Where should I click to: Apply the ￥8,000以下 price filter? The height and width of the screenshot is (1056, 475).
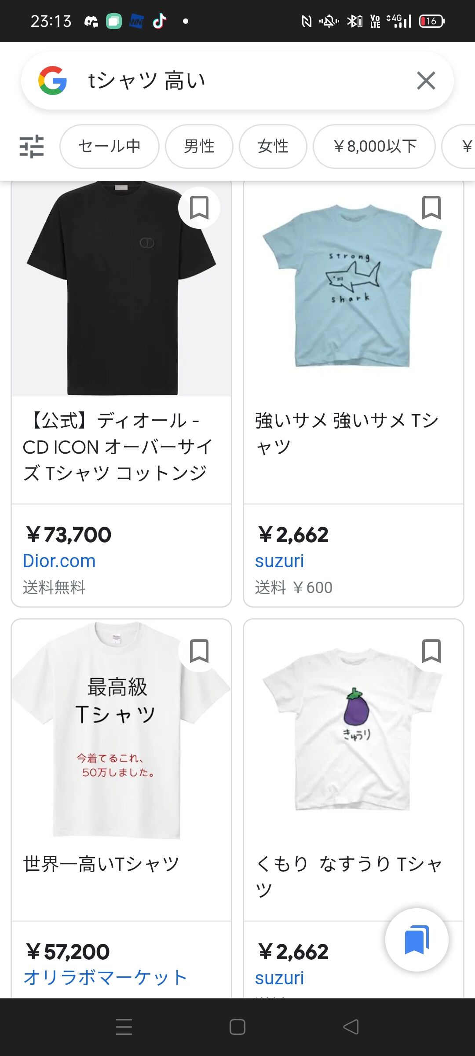(x=374, y=146)
